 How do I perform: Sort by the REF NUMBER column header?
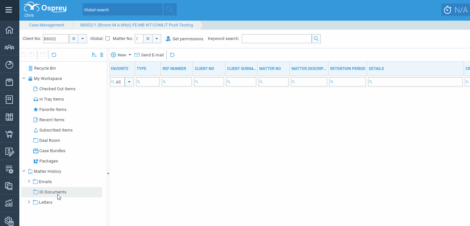pos(174,69)
